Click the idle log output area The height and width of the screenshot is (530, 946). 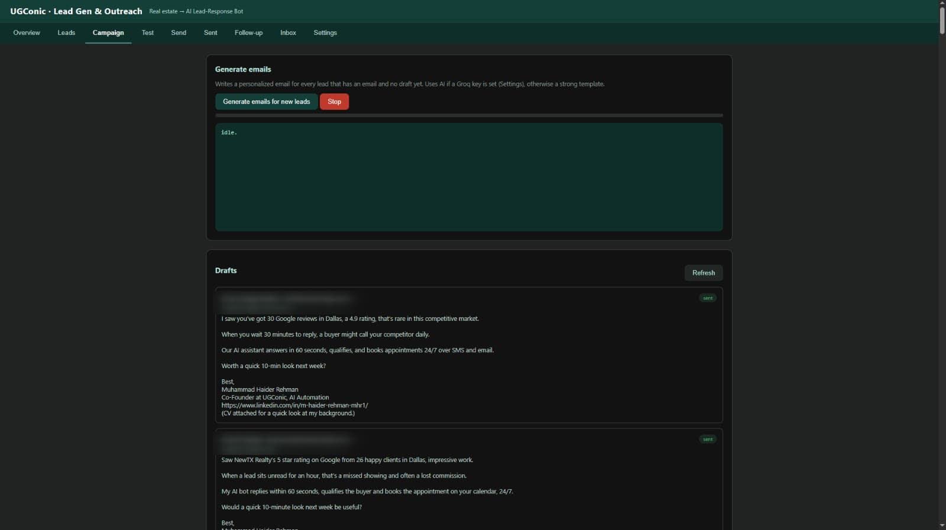tap(469, 177)
